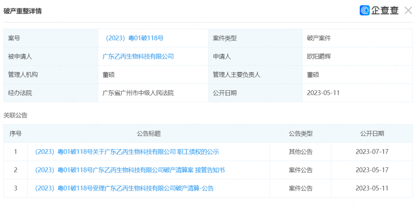
Task: Open the 接管告知书 announcement link
Action: click(x=130, y=170)
